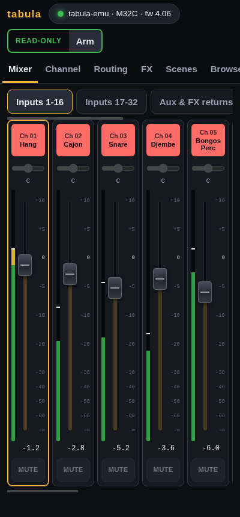Viewport: 240px width, 517px height.
Task: Click the tabula-emu M32C device status pill
Action: pos(114,14)
